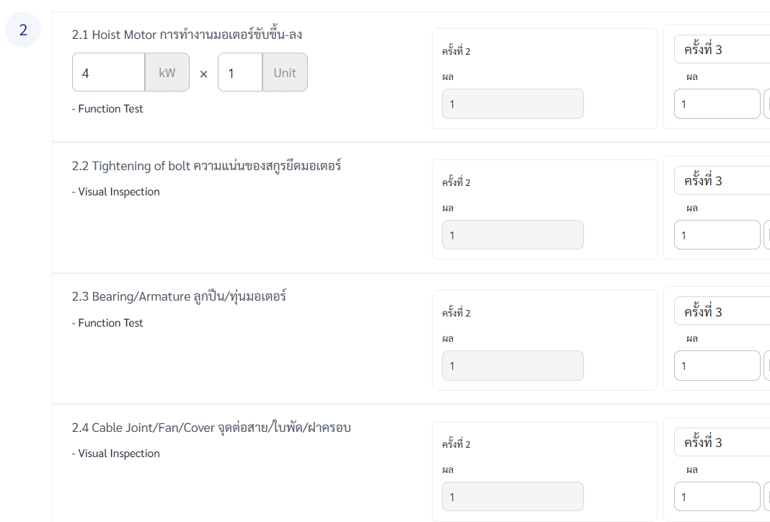
Task: Open ครั้งที่ 3 dropdown for 2.1 Hoist Motor
Action: tap(722, 50)
